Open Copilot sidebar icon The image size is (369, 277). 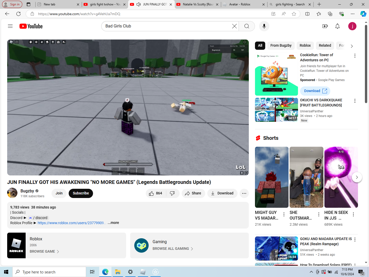363,14
